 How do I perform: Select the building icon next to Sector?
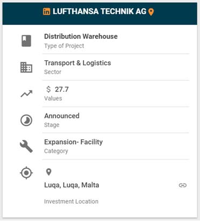26,67
